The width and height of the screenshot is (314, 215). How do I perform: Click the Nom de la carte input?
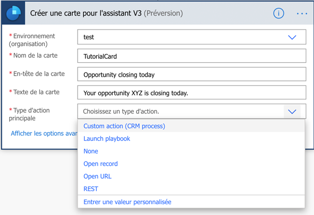[x=191, y=56]
